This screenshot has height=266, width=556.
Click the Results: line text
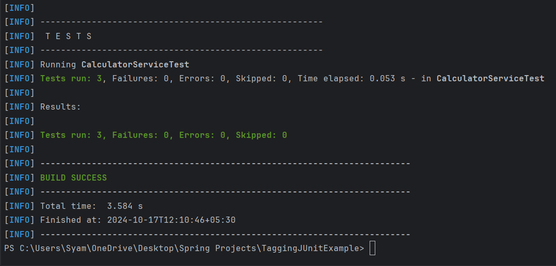point(60,107)
